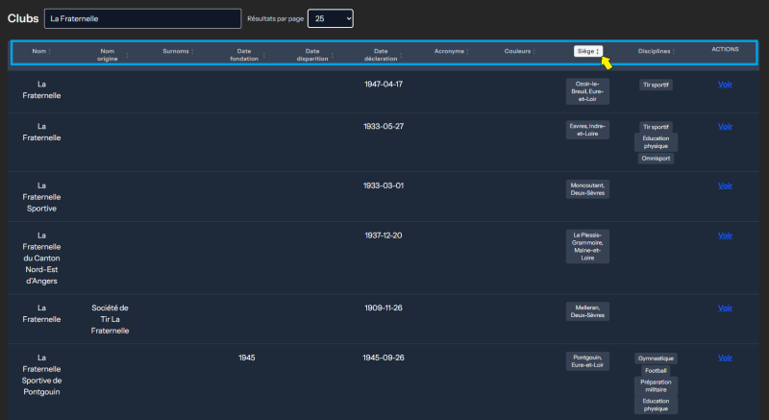Image resolution: width=769 pixels, height=420 pixels.
Task: Click the 1945 fondation date cell
Action: (x=247, y=358)
